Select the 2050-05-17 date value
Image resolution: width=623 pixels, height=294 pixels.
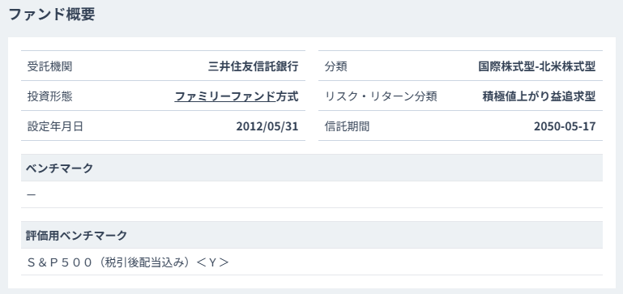pyautogui.click(x=565, y=126)
